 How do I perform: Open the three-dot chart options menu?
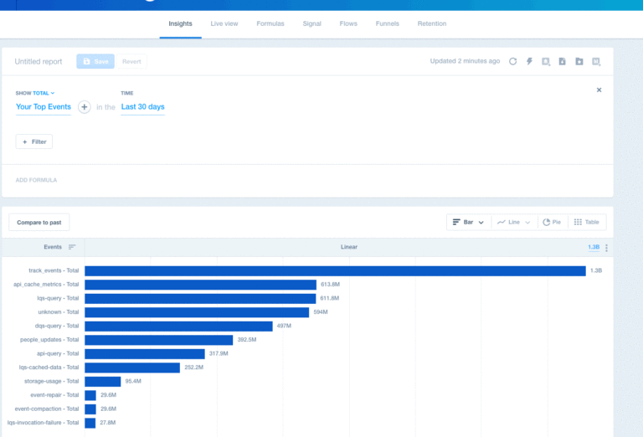pos(606,248)
